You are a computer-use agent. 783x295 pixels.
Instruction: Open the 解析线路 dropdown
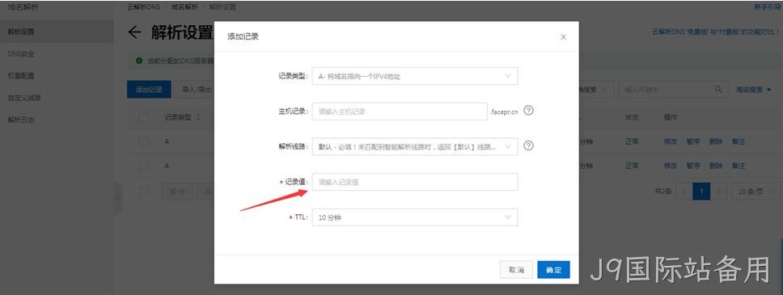(x=415, y=147)
